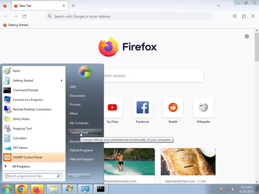
Task: Open XAMPP Control Panel
Action: 34,157
